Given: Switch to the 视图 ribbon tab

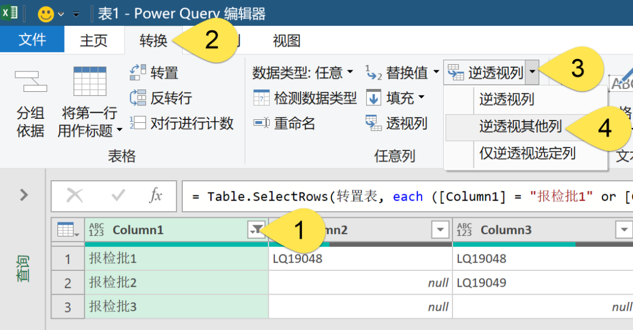Looking at the screenshot, I should pos(286,40).
